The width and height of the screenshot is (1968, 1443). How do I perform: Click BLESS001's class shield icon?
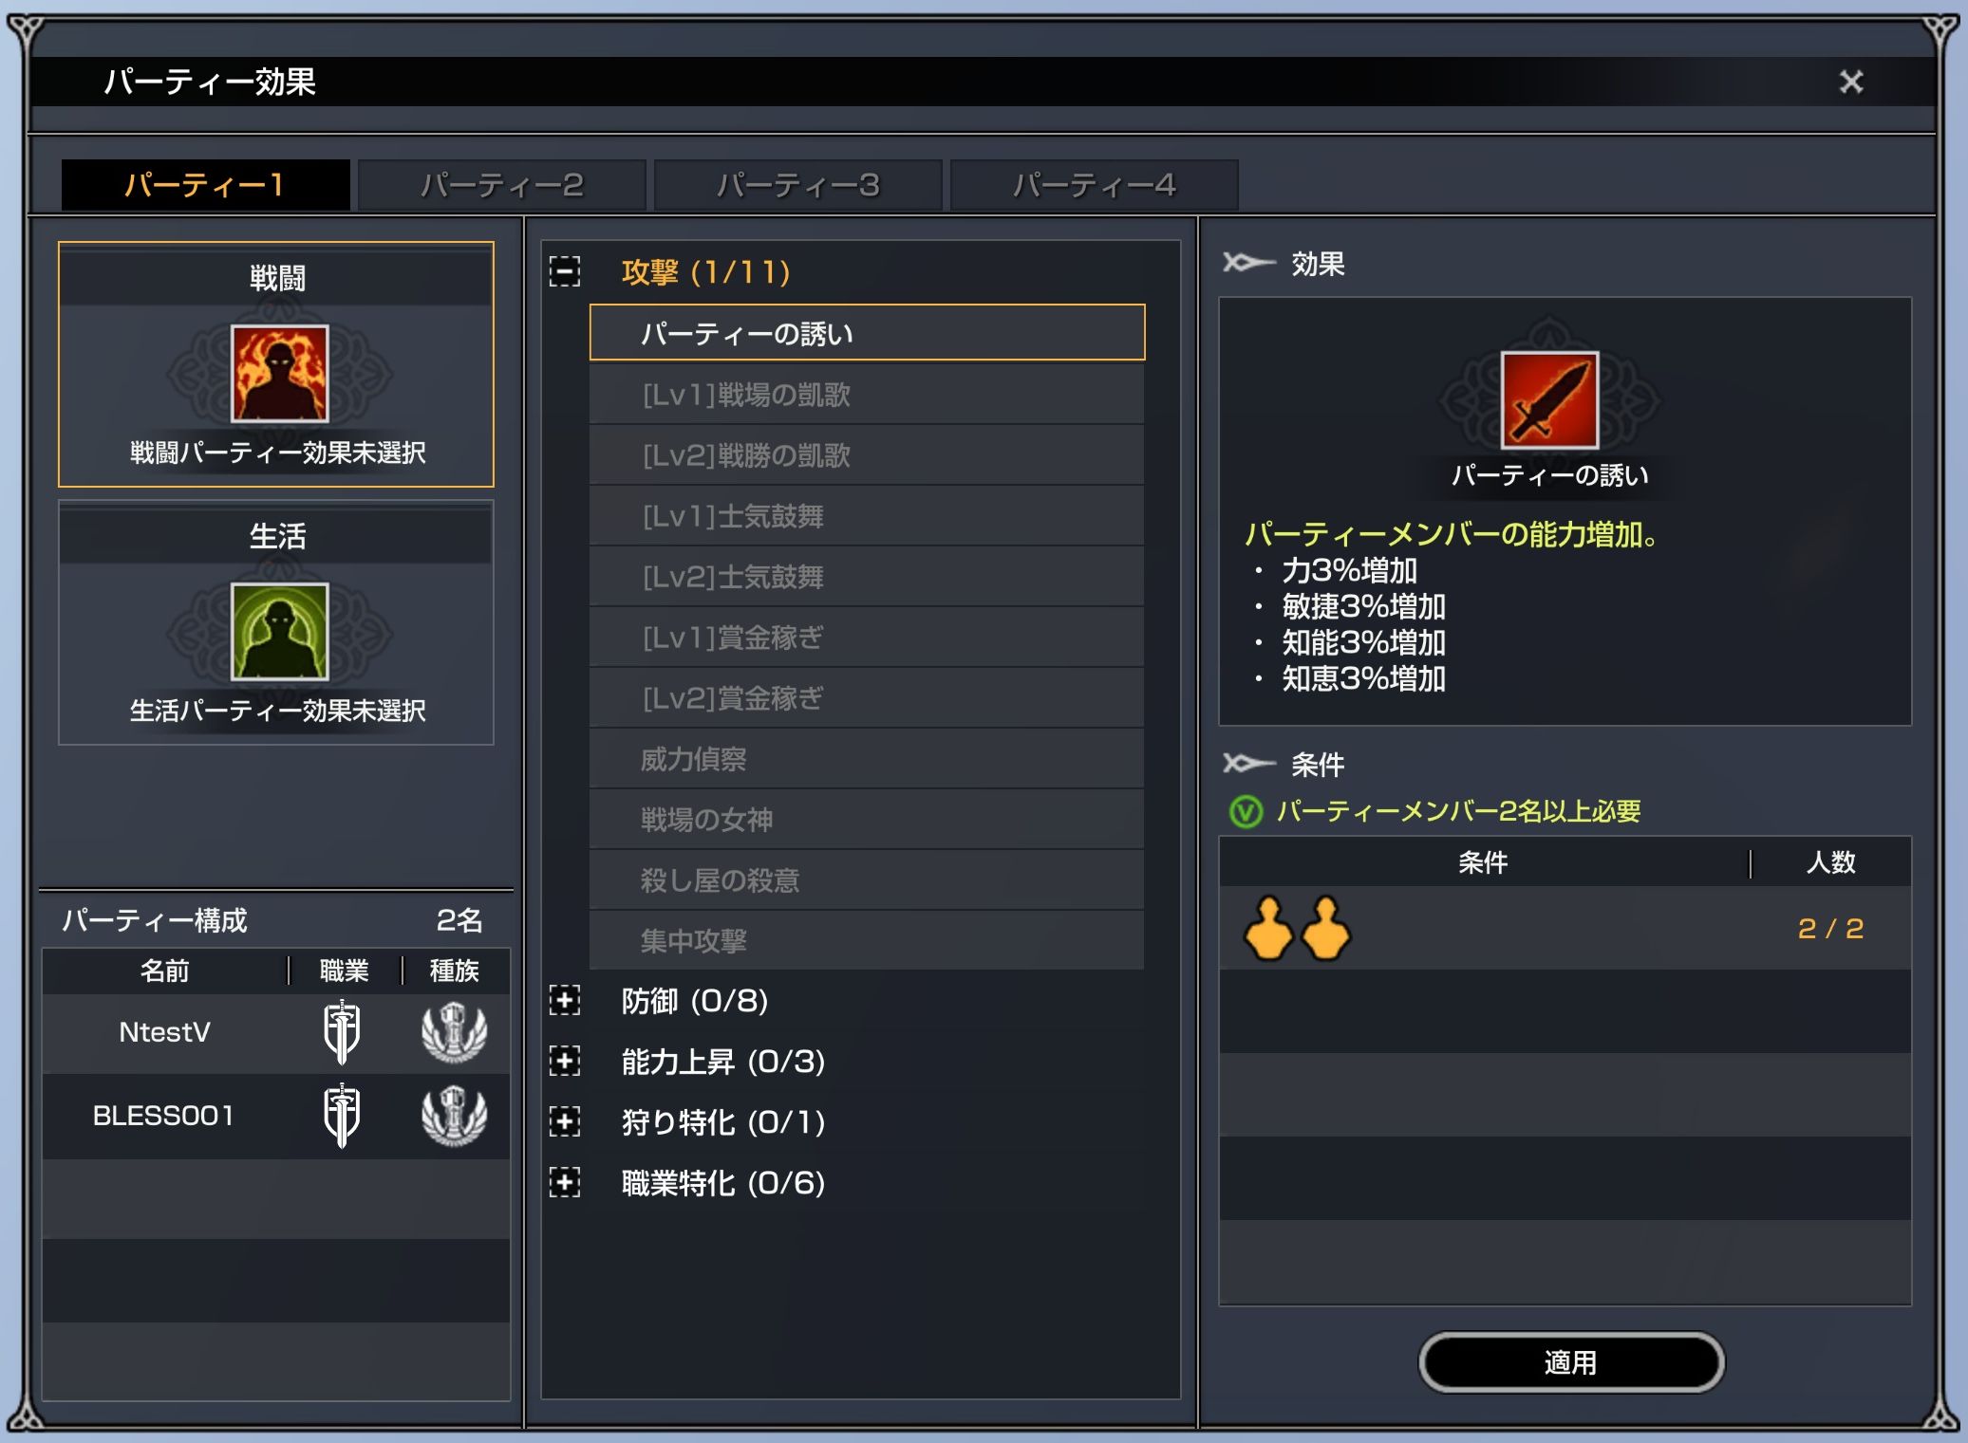coord(342,1116)
